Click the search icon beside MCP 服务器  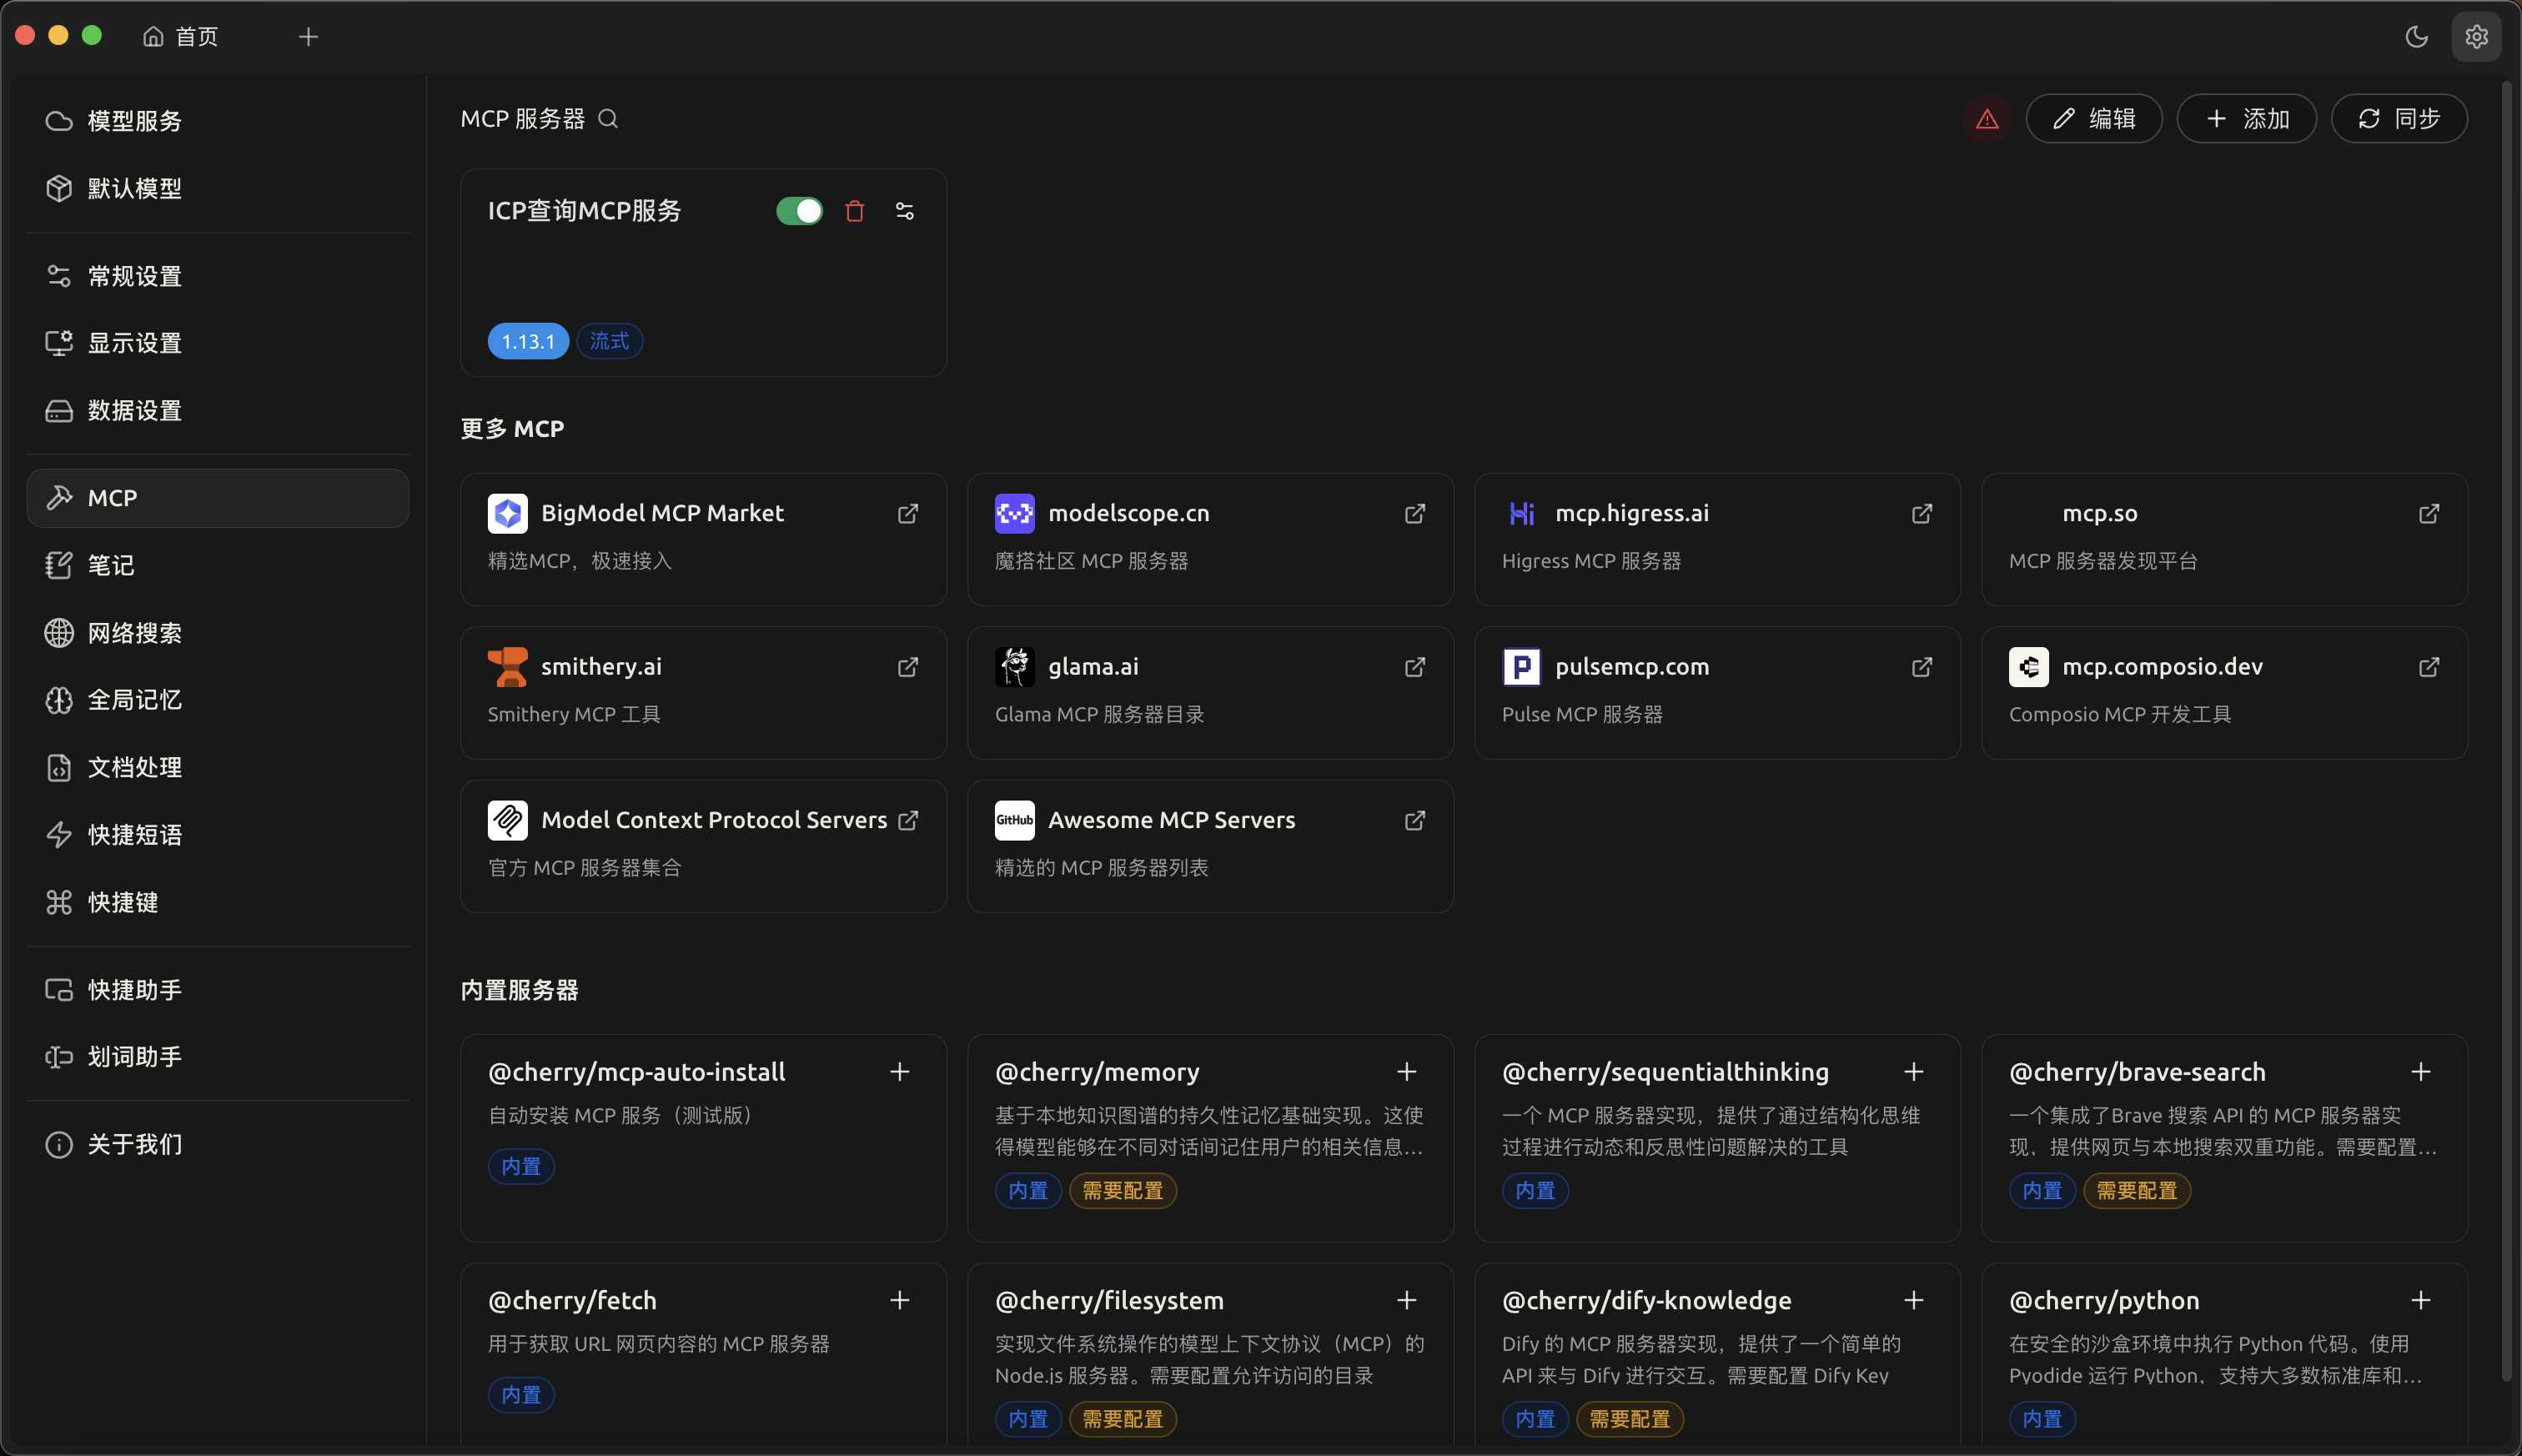(x=608, y=119)
